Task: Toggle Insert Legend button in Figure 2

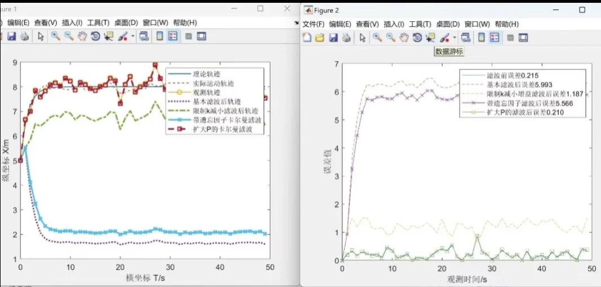Action: pos(495,37)
